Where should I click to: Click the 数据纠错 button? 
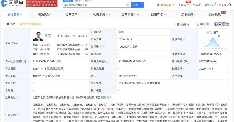[x=183, y=24]
